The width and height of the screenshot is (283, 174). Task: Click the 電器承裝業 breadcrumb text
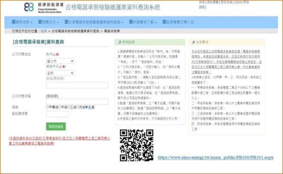point(112,31)
